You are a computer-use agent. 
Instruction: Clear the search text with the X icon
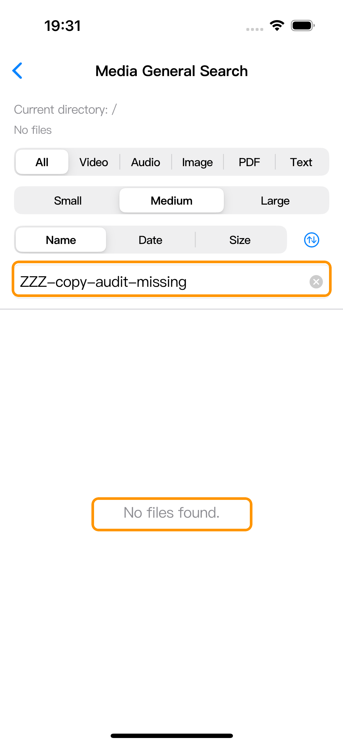316,282
